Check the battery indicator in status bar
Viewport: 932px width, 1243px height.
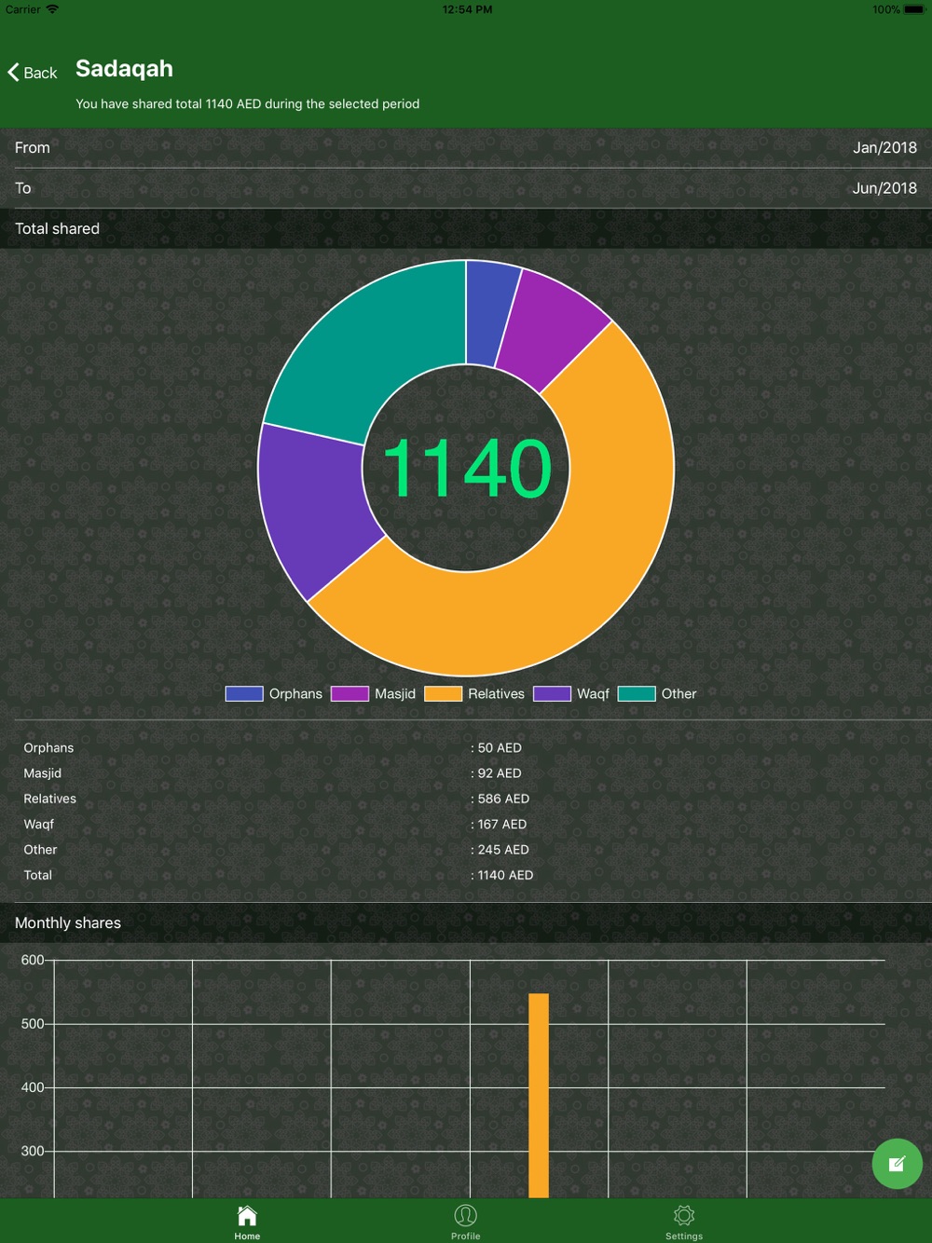pos(913,9)
